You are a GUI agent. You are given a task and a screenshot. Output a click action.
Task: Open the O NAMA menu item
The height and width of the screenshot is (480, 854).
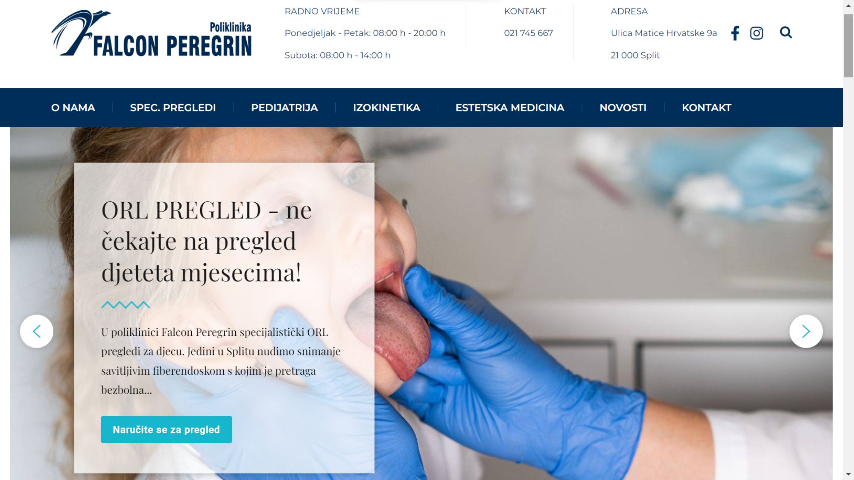click(x=73, y=108)
